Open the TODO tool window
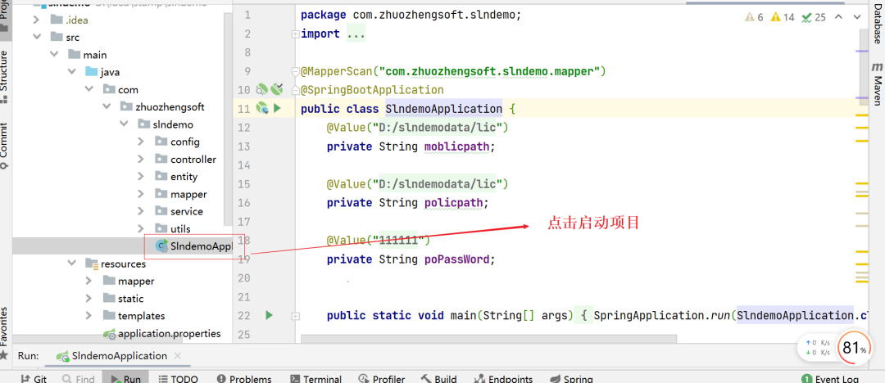 [x=179, y=379]
